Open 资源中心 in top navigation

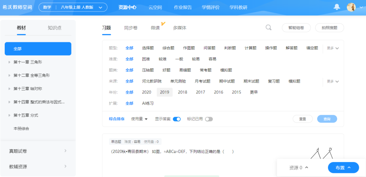[x=127, y=7]
